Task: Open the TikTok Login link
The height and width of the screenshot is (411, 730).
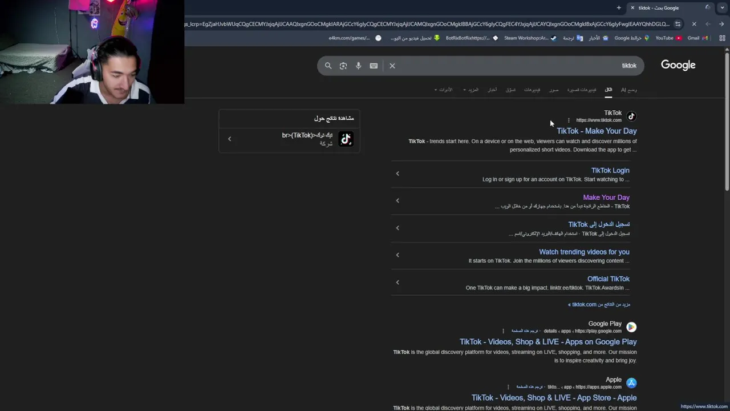Action: (610, 170)
